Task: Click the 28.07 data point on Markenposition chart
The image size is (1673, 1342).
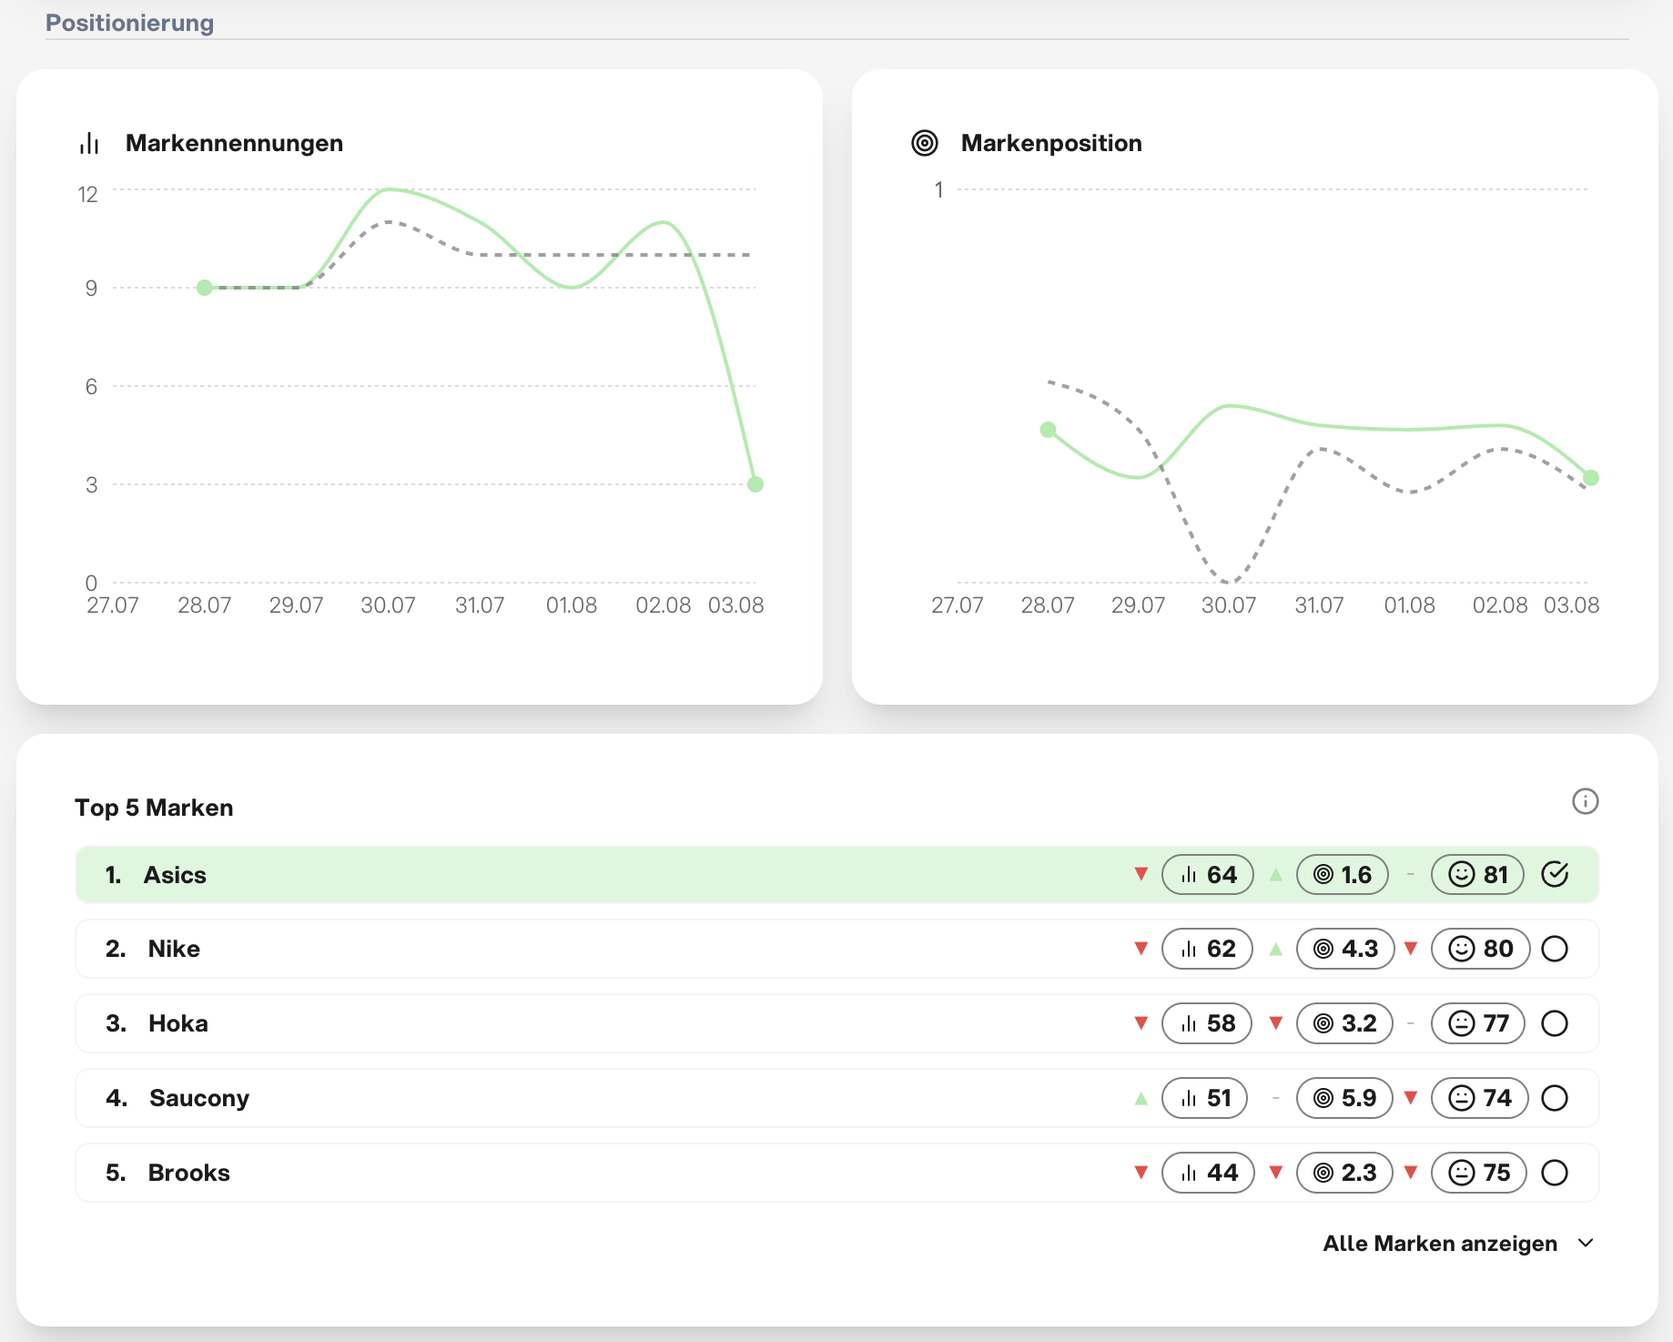Action: (1048, 430)
